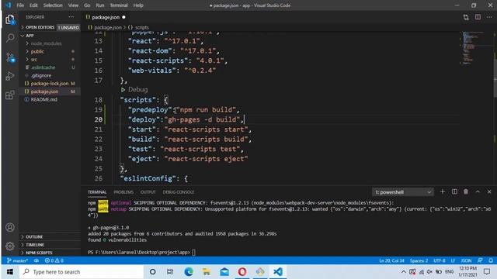Viewport: 497px width, 279px height.
Task: Expand the Open Editors section
Action: coord(50,28)
